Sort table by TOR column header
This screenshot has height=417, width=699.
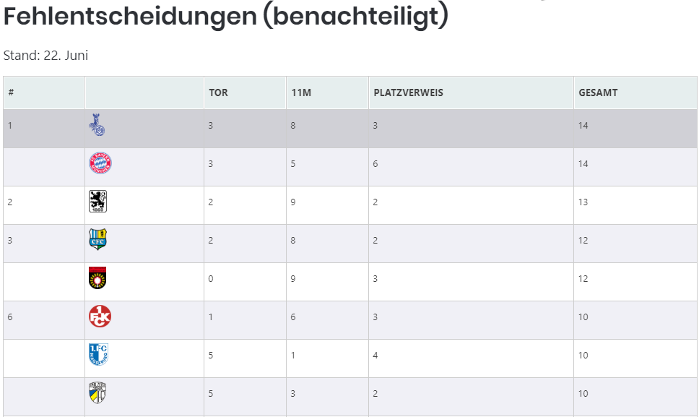[218, 93]
